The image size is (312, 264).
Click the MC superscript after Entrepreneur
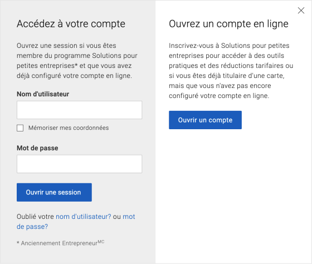coord(101,242)
